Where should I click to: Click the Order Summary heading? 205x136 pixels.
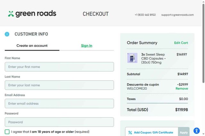pos(142,43)
